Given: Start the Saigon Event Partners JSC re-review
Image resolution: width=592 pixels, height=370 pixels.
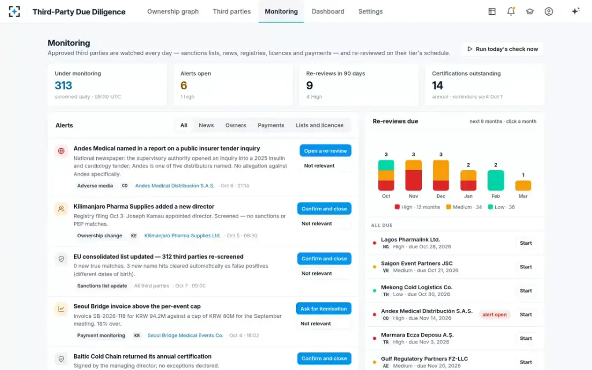Looking at the screenshot, I should click(526, 267).
